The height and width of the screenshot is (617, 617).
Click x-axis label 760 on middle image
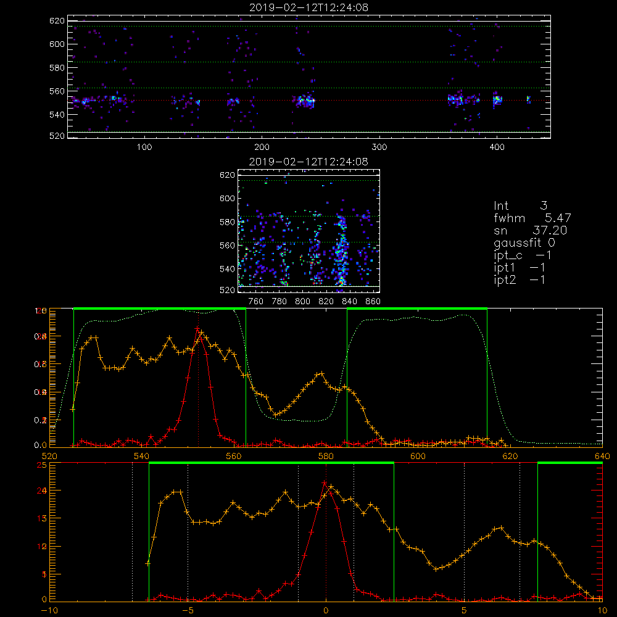point(256,302)
